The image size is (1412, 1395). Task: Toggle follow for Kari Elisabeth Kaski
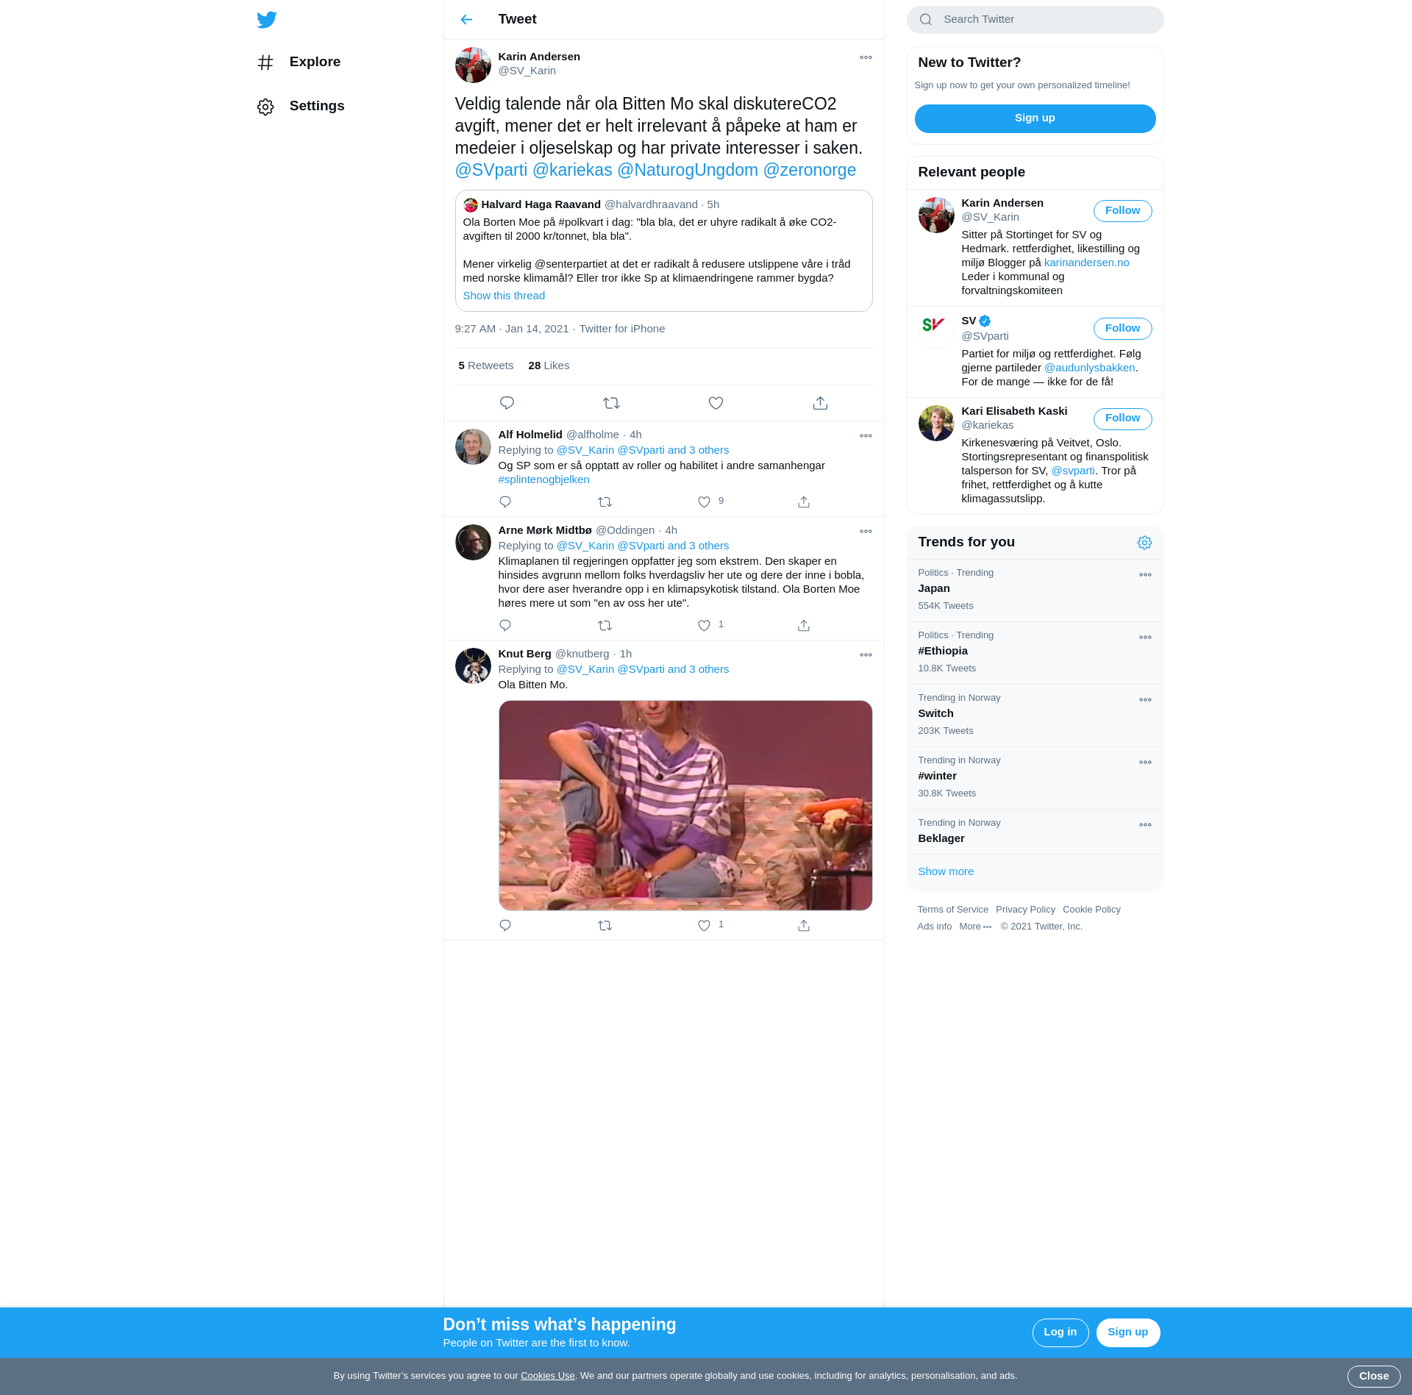tap(1122, 418)
